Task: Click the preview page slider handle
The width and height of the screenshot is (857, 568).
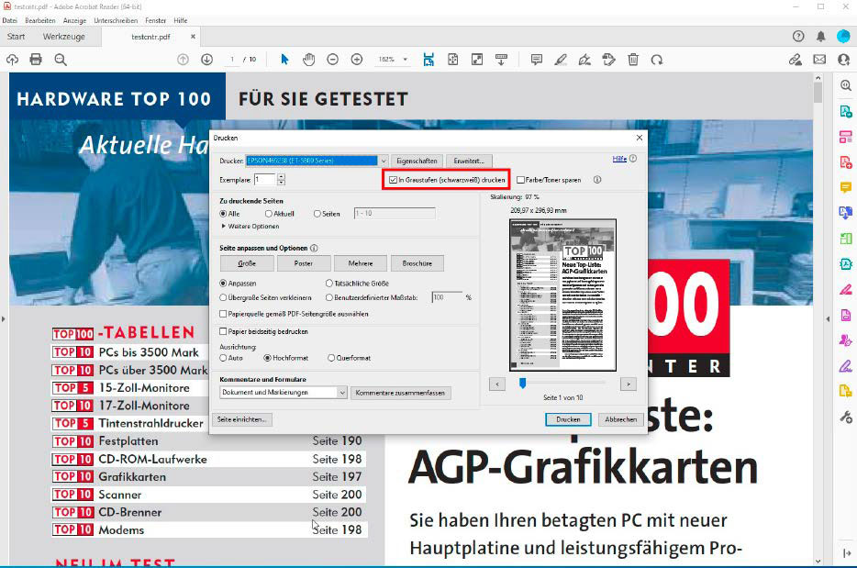Action: coord(522,384)
